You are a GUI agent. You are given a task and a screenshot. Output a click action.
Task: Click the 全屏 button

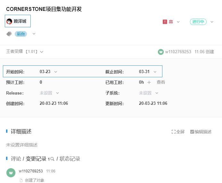178,132
